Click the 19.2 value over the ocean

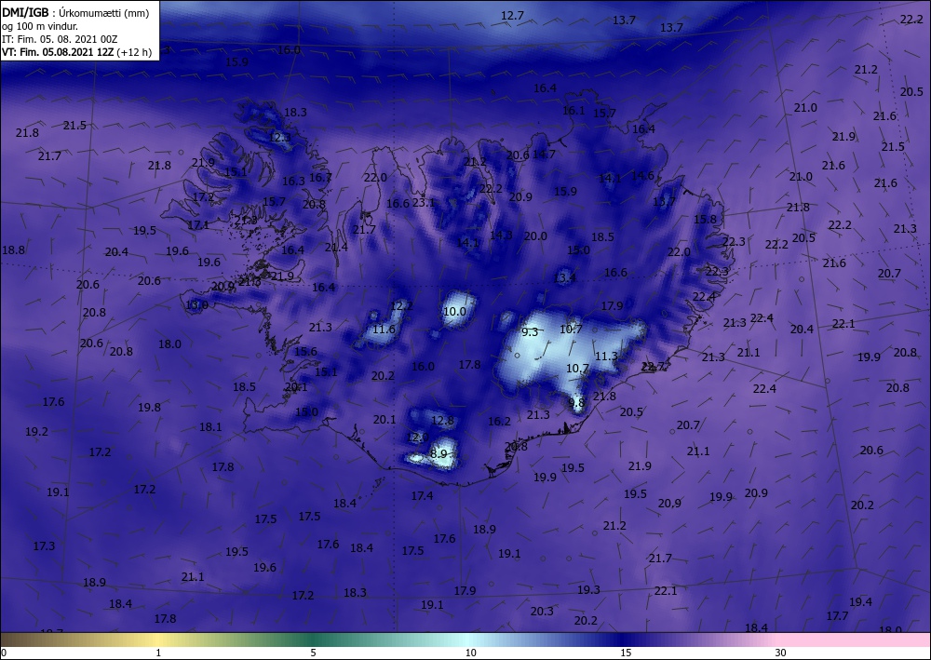point(36,432)
